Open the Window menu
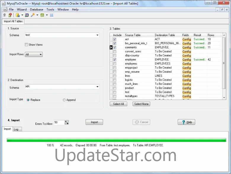Screen dimensions: 231x174 pos(63,9)
